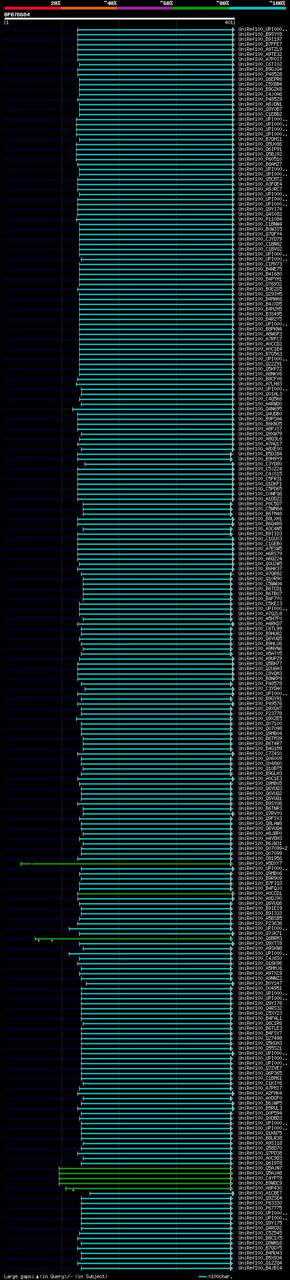Open hit UniRef100_B9SYY8
Screen dimensions: 290x1280
[260, 35]
